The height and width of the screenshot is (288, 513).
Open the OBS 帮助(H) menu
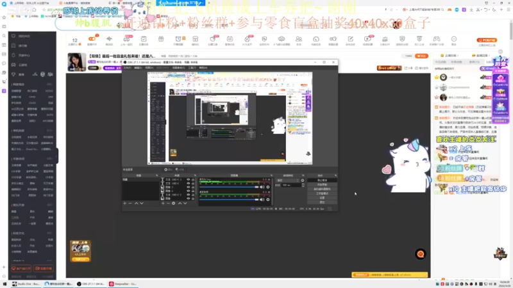click(x=203, y=68)
